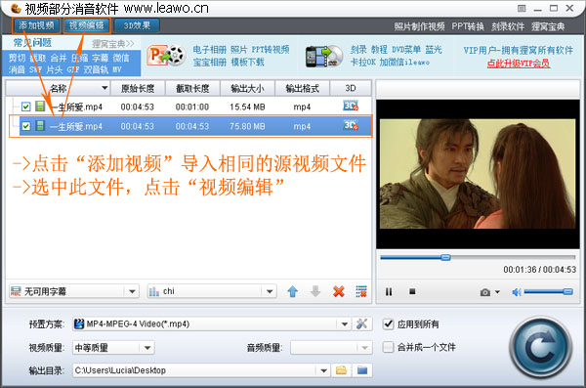Click the film file icon of first row

coord(40,107)
